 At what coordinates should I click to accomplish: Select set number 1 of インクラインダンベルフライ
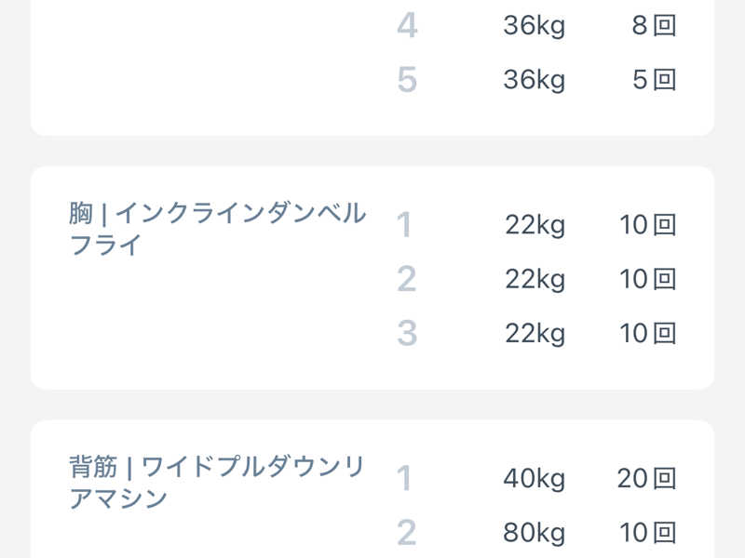(404, 225)
